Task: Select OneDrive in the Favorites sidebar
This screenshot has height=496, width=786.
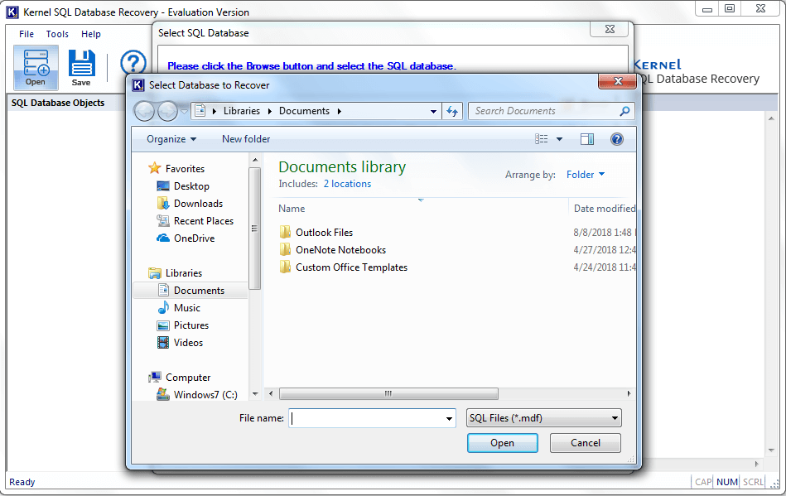Action: coord(194,238)
